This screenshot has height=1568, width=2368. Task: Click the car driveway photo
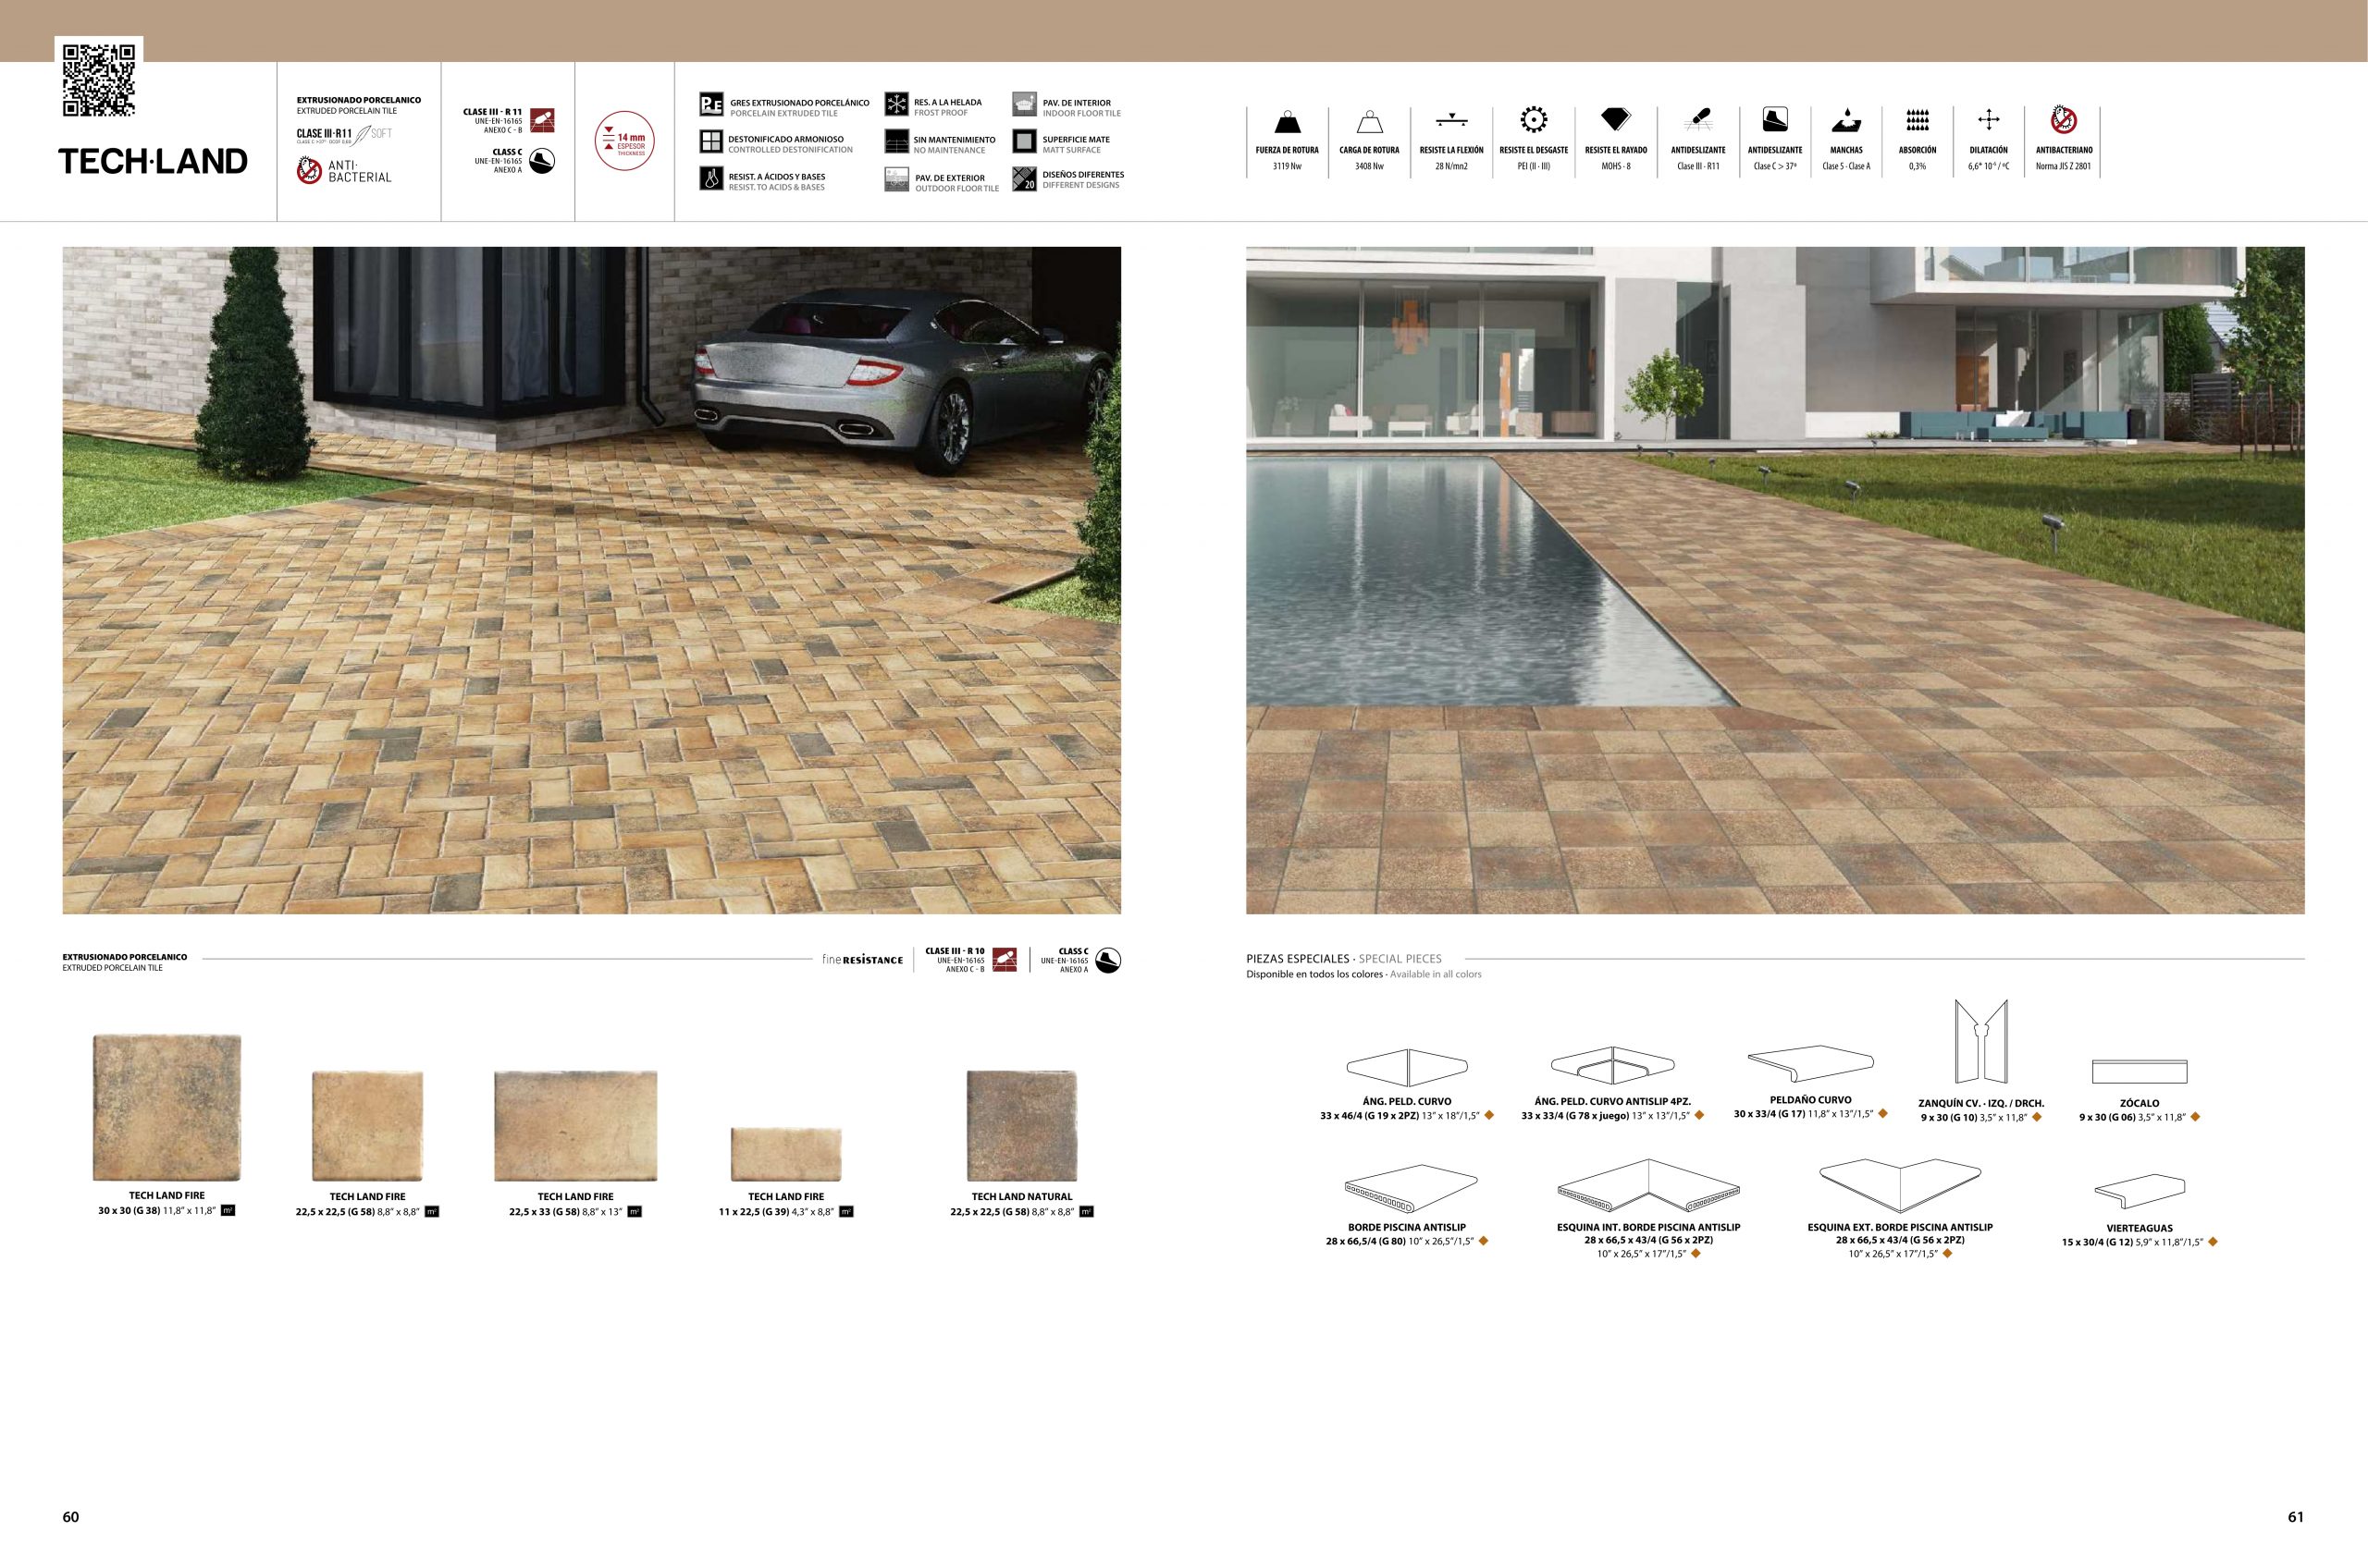tap(591, 580)
